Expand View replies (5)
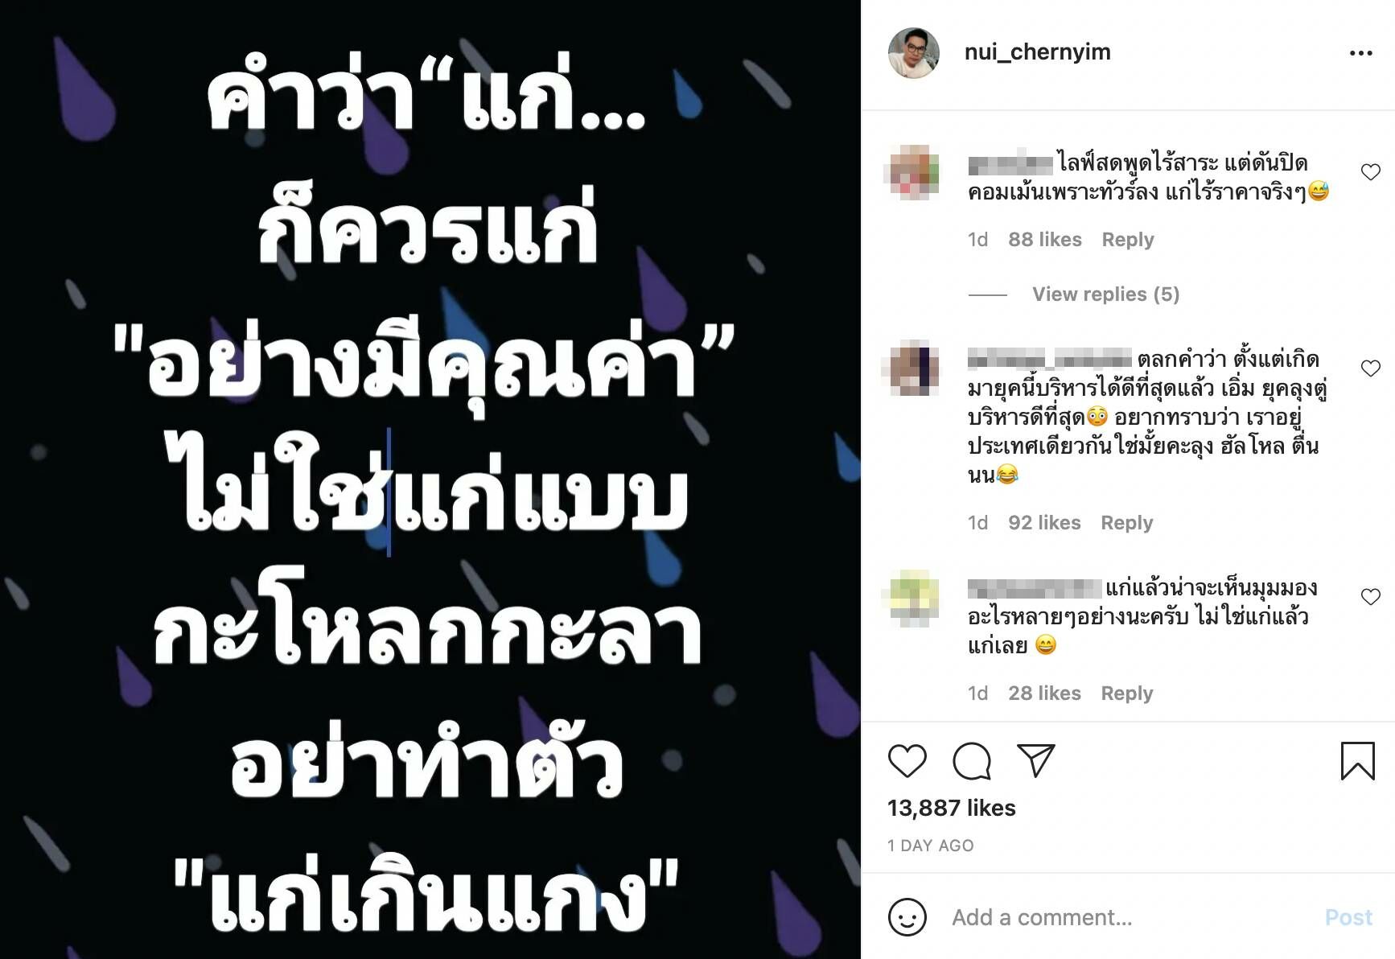The height and width of the screenshot is (959, 1395). click(x=1105, y=294)
